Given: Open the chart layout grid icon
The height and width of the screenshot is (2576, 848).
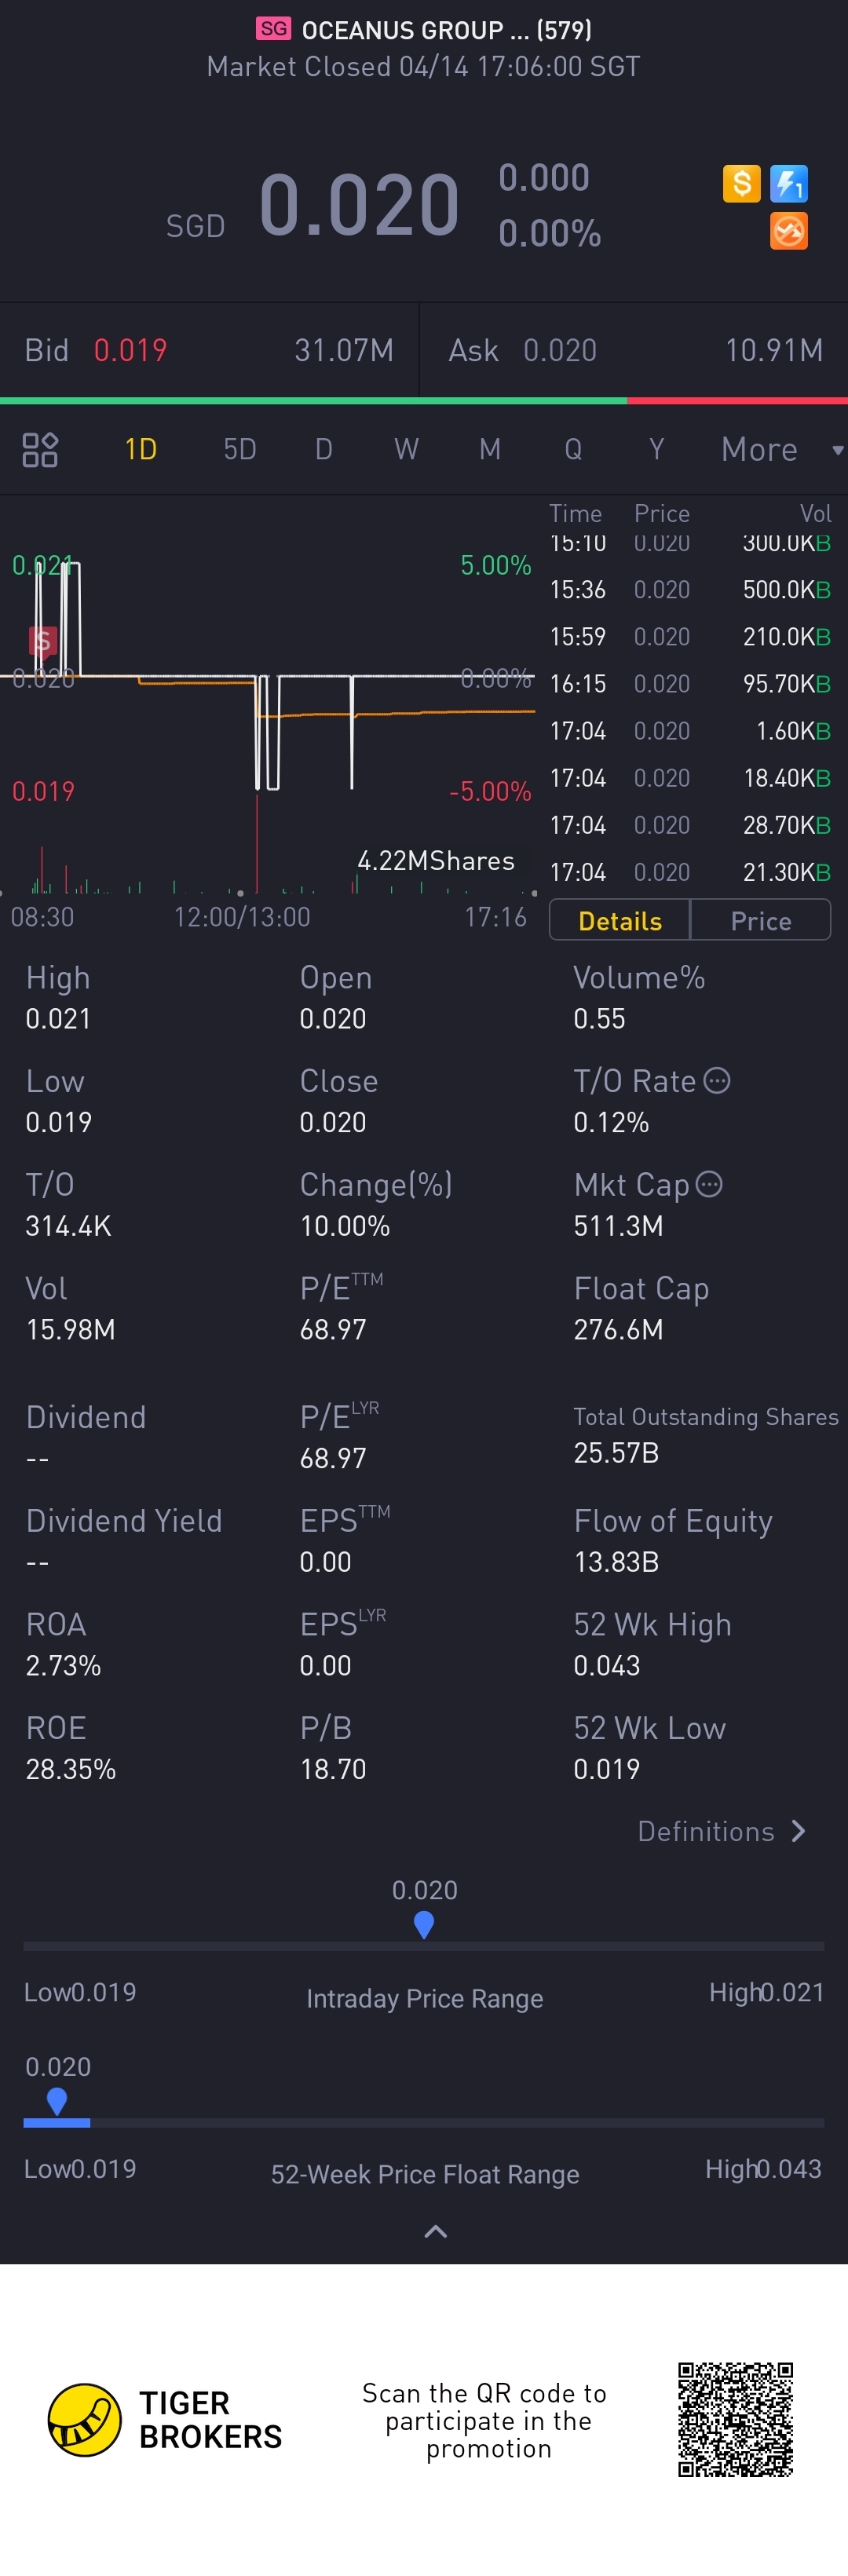Looking at the screenshot, I should [40, 450].
